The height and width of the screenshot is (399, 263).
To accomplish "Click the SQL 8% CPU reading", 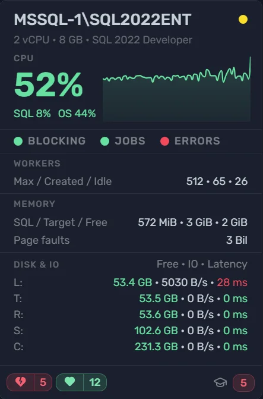I will [32, 114].
